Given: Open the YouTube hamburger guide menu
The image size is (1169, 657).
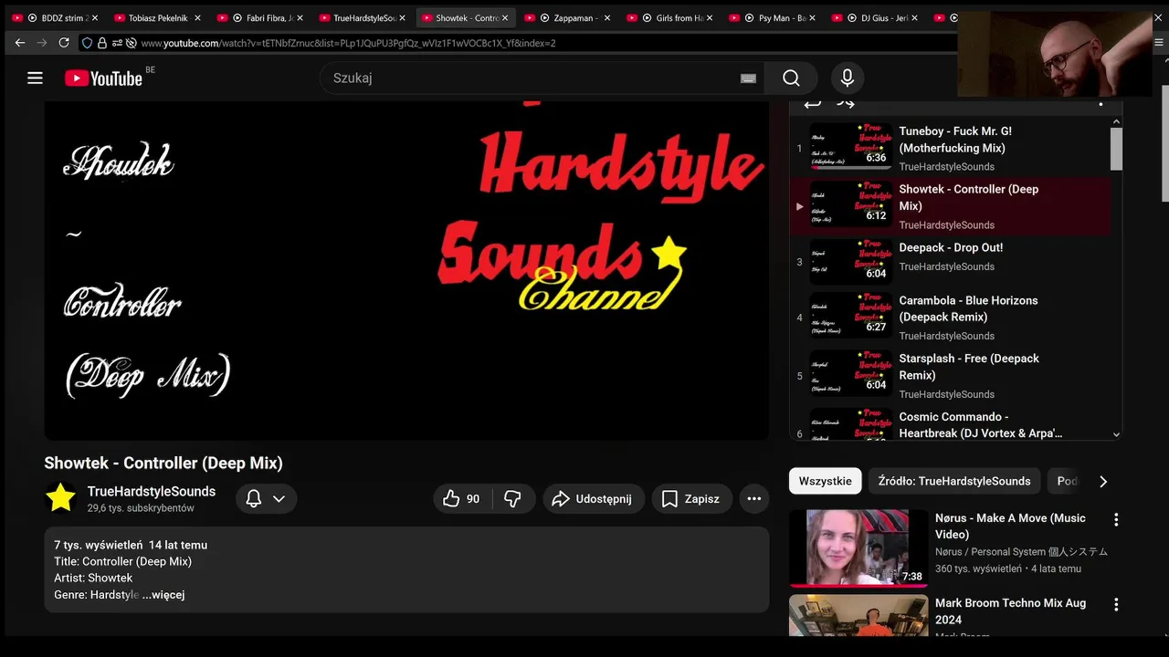Looking at the screenshot, I should (35, 78).
